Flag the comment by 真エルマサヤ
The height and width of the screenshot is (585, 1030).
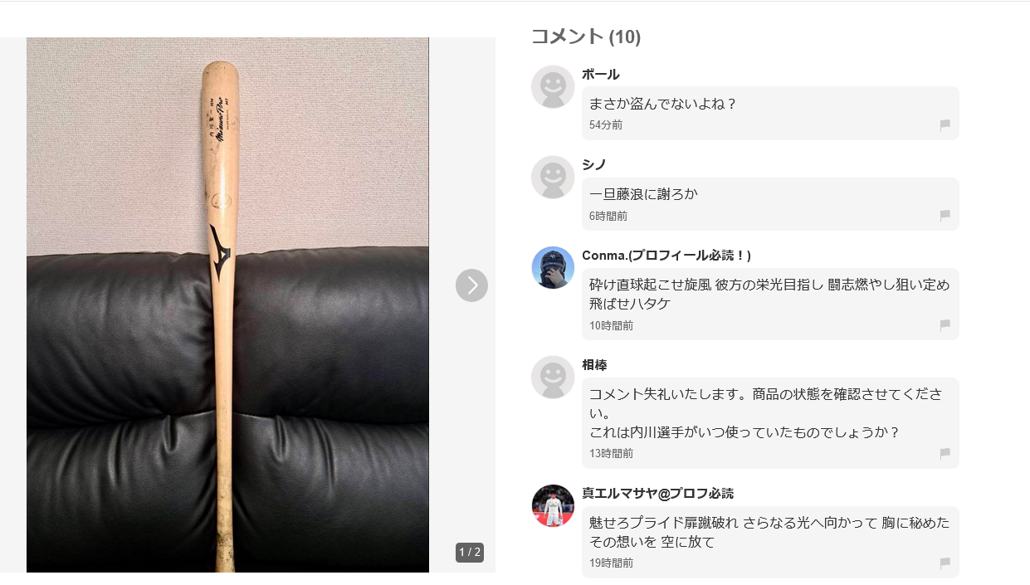point(945,563)
